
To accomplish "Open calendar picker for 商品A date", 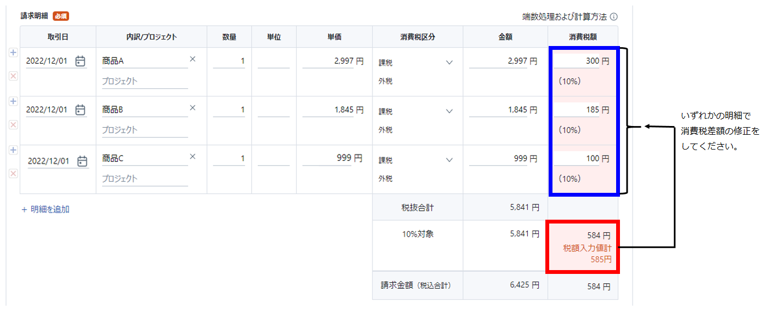I will coord(80,61).
